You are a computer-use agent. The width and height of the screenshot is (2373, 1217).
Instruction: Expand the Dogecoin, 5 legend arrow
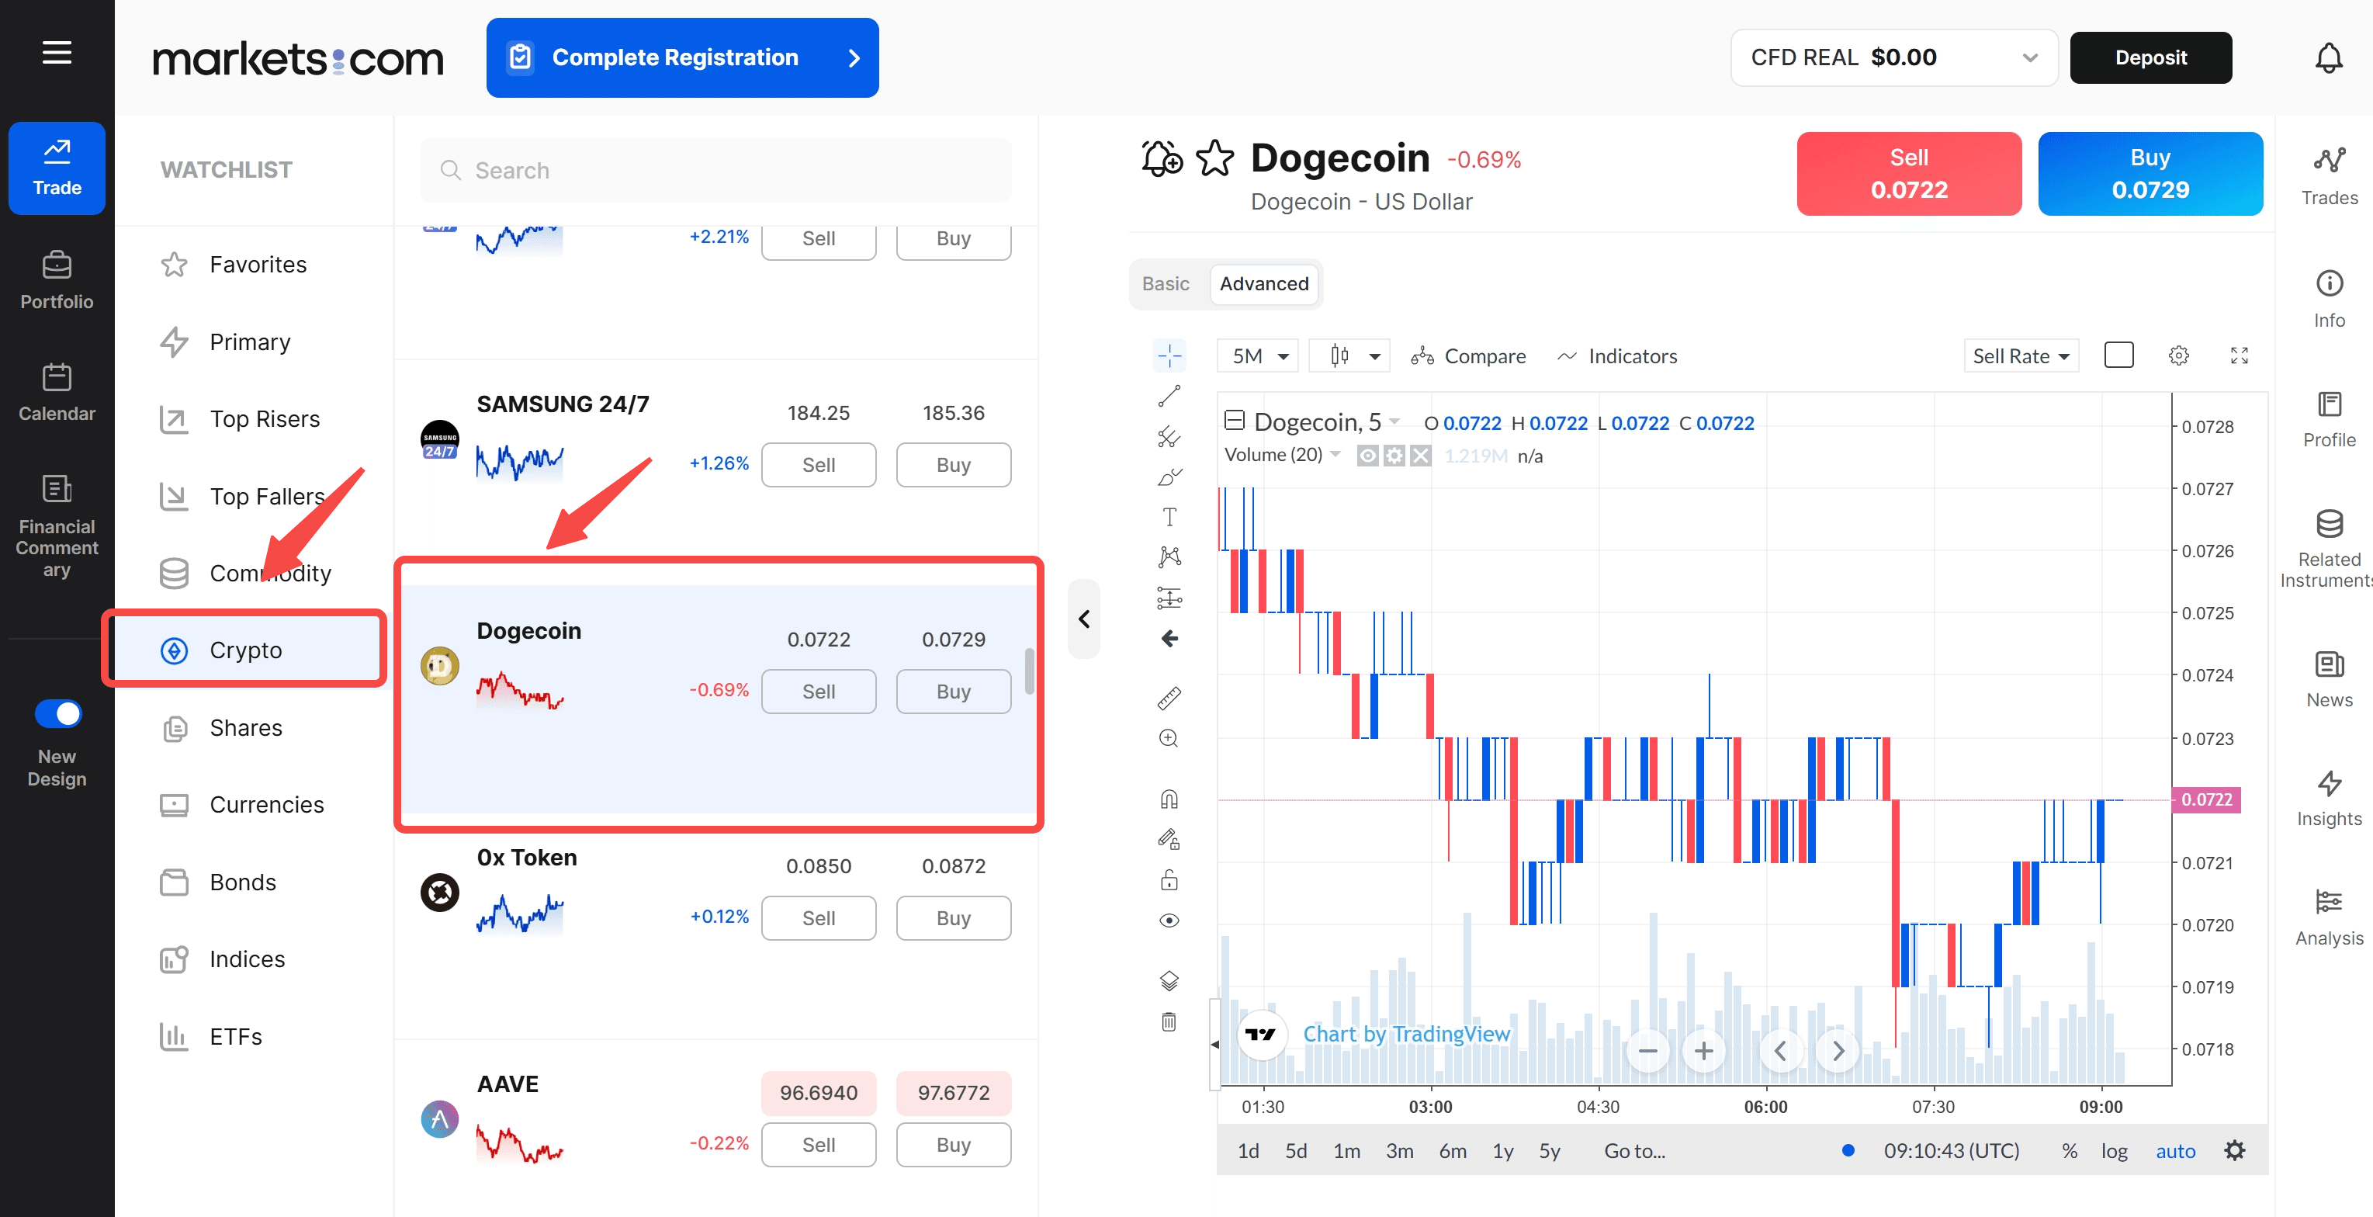pyautogui.click(x=1394, y=421)
